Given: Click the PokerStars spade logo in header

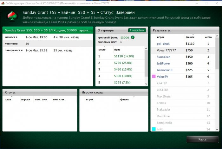Looking at the screenshot, I should click(12, 16).
